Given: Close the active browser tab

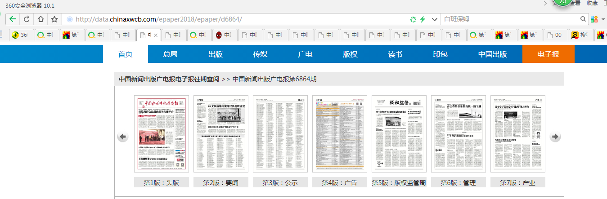Looking at the screenshot, I should tap(156, 35).
